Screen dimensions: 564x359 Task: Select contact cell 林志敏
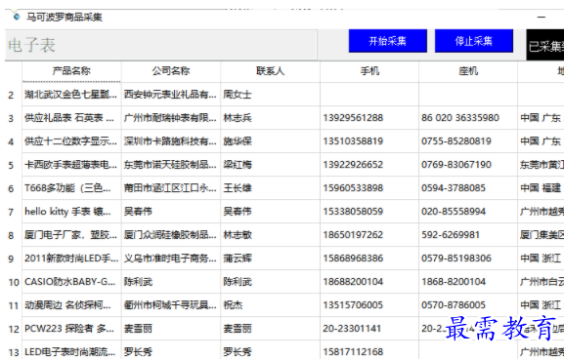[x=270, y=235]
